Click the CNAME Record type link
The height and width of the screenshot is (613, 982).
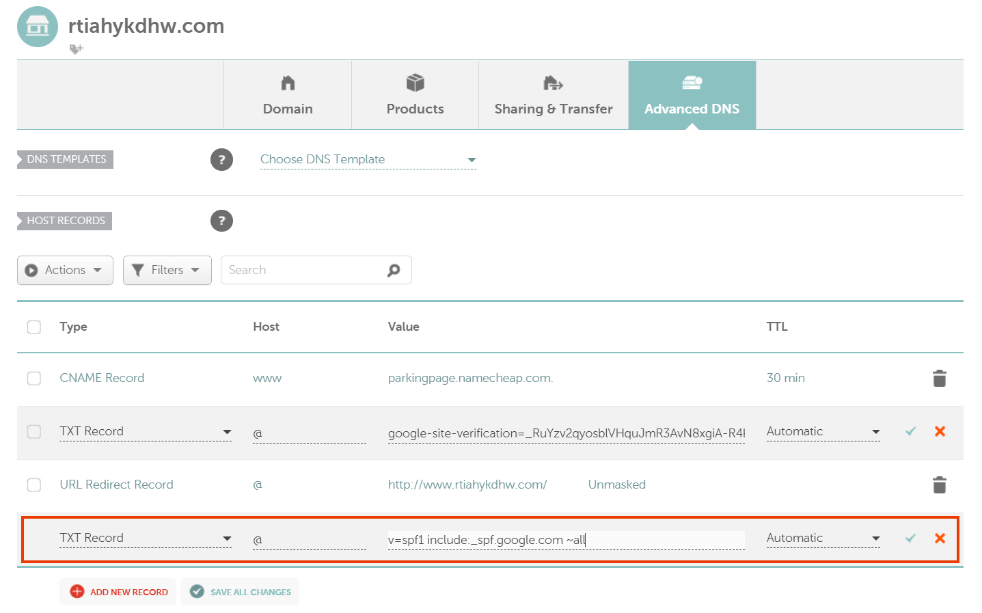click(x=102, y=378)
